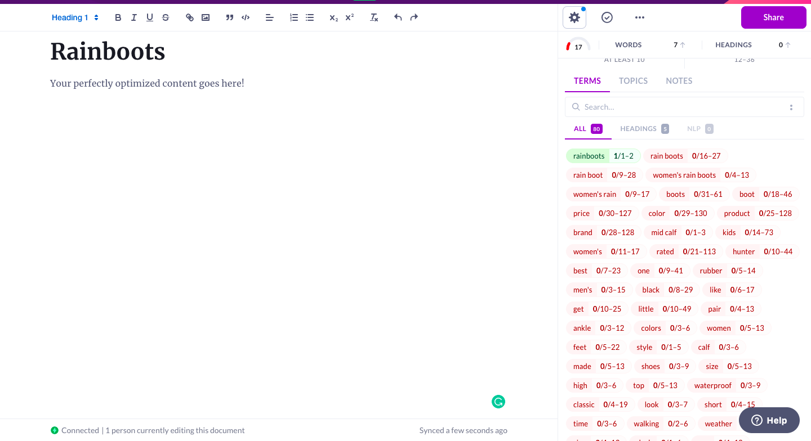Image resolution: width=811 pixels, height=441 pixels.
Task: Select the hunter term chip
Action: point(763,251)
